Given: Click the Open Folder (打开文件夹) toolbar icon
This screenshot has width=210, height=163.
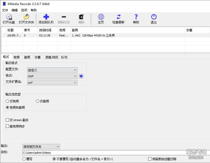Looking at the screenshot, I should [26, 17].
